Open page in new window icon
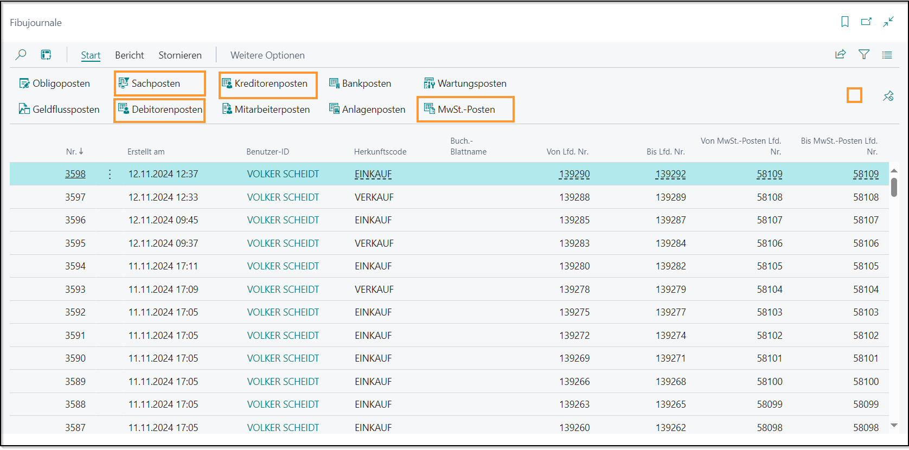 pos(866,22)
